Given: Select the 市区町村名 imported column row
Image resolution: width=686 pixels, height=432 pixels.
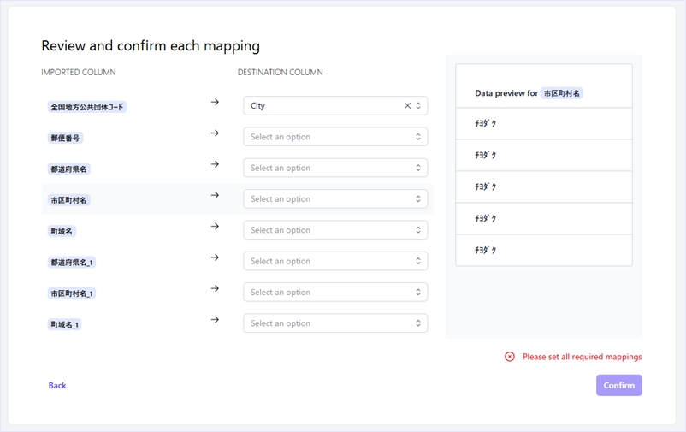Looking at the screenshot, I should point(68,200).
